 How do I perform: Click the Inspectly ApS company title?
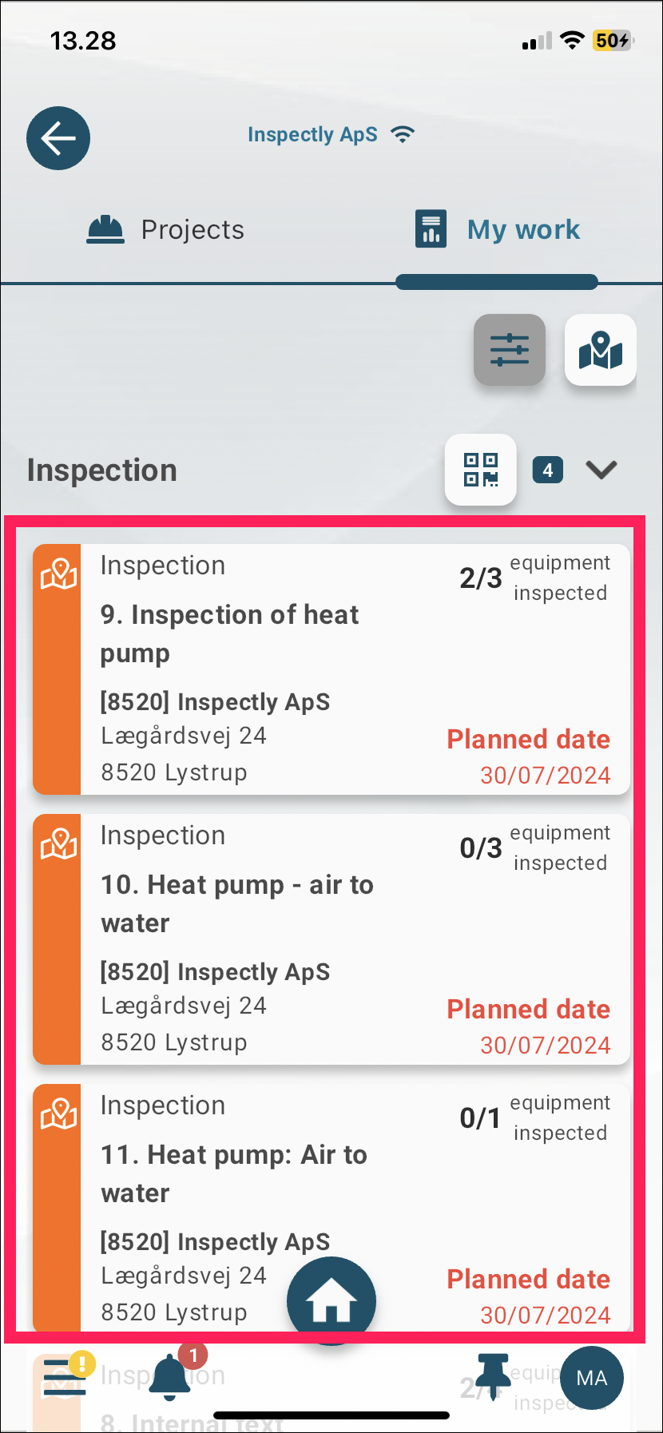pyautogui.click(x=312, y=134)
